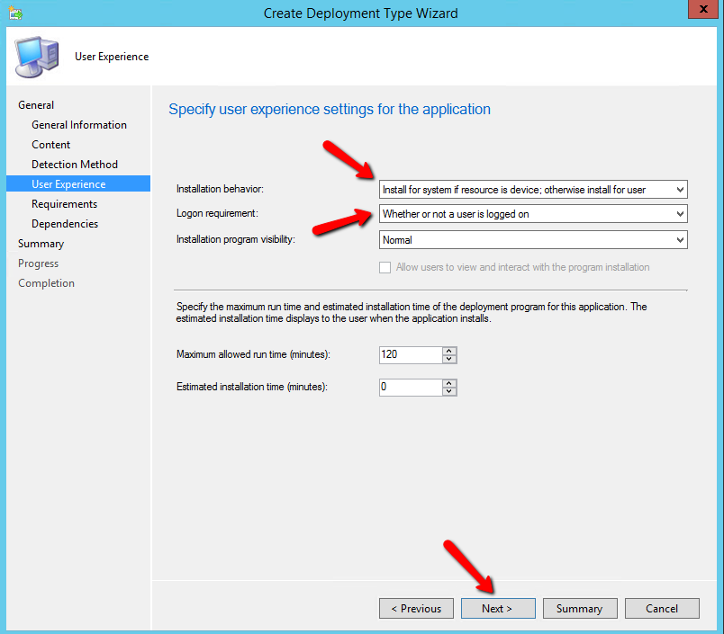Go to General Information step
Viewport: 724px width, 634px height.
tap(79, 125)
